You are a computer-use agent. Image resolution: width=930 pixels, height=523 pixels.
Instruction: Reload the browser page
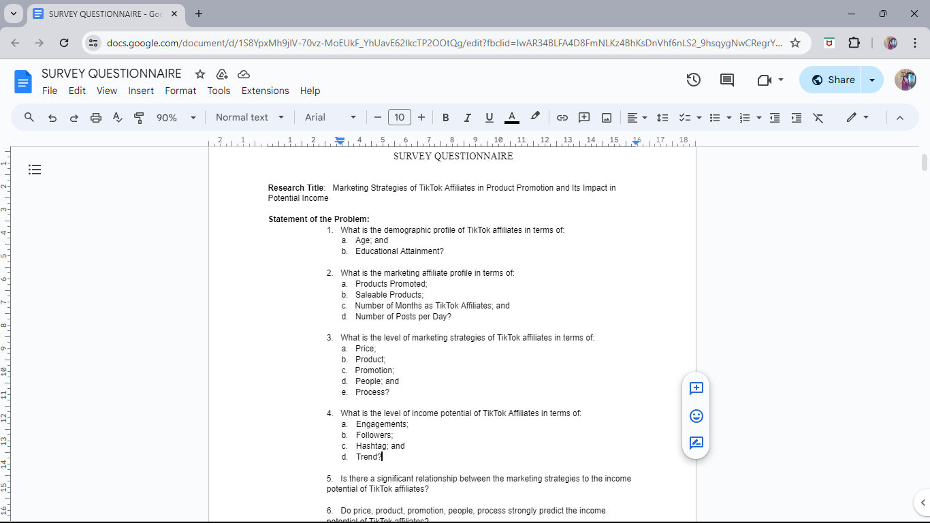point(64,43)
